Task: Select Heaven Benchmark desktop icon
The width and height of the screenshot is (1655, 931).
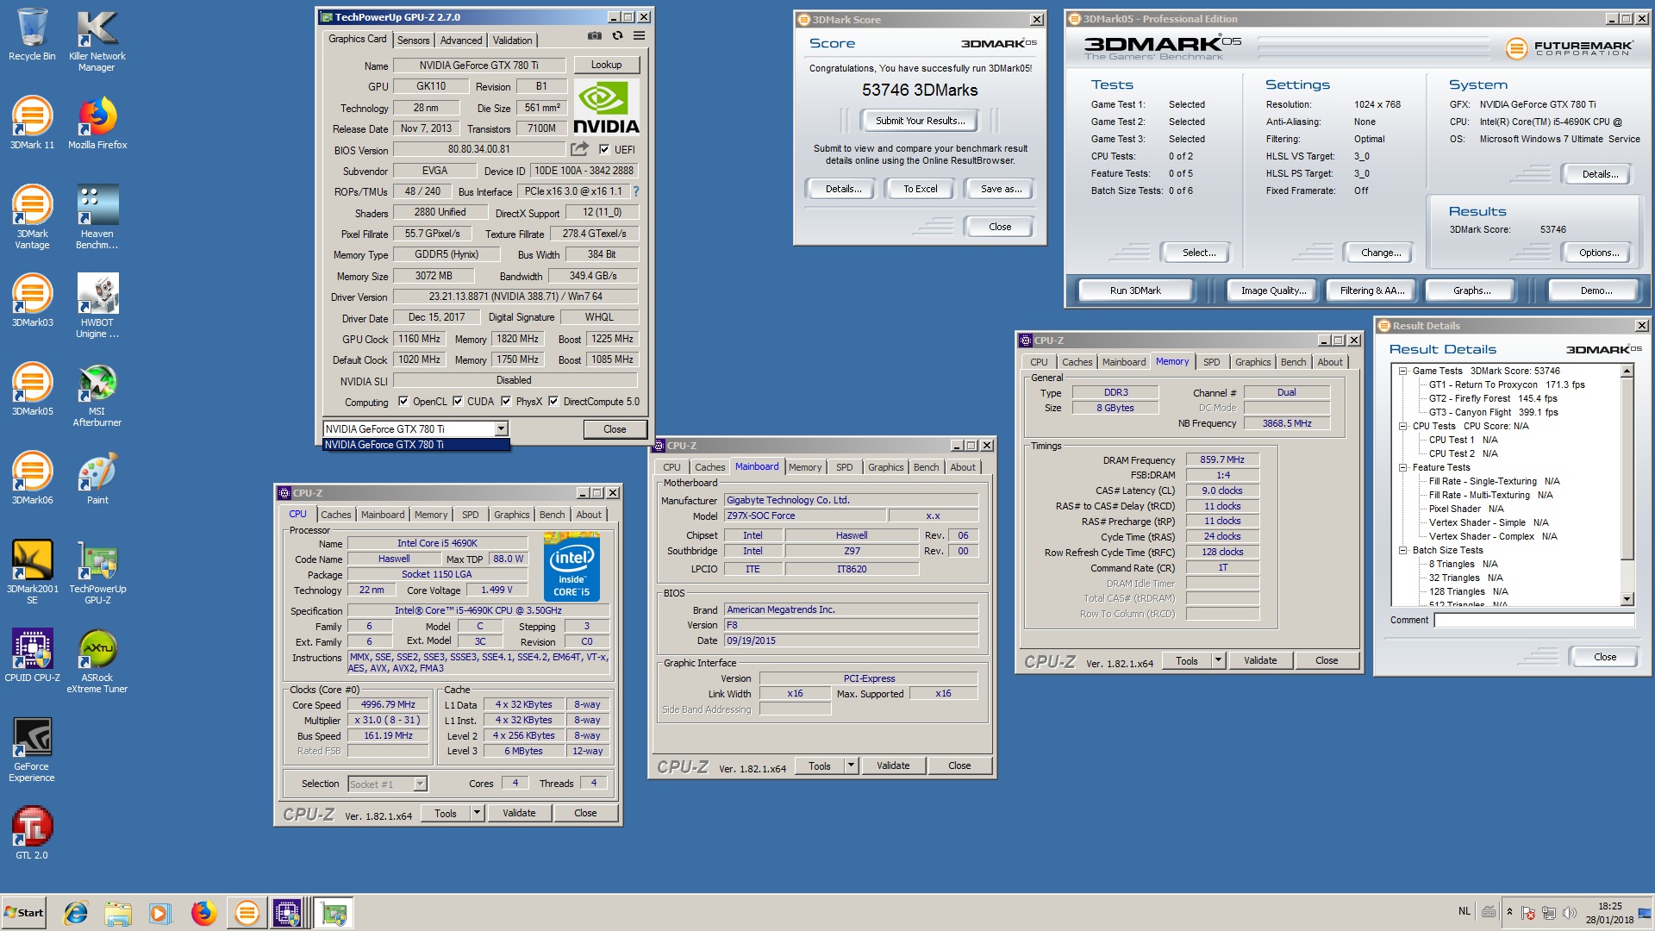Action: point(97,217)
